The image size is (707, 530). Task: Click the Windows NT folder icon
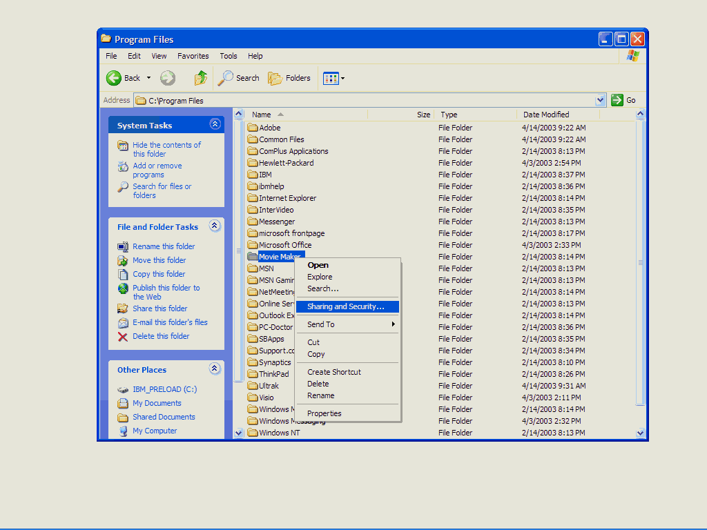pos(253,432)
